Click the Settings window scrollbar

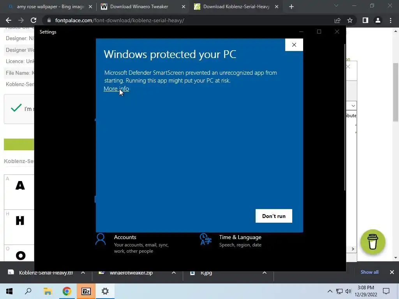(x=345, y=117)
